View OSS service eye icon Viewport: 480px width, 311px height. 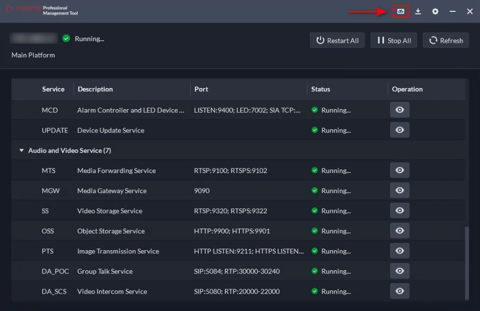pyautogui.click(x=400, y=231)
